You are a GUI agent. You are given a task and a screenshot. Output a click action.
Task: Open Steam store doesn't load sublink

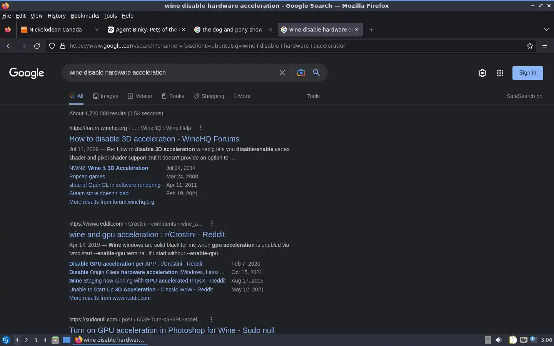[x=99, y=193]
